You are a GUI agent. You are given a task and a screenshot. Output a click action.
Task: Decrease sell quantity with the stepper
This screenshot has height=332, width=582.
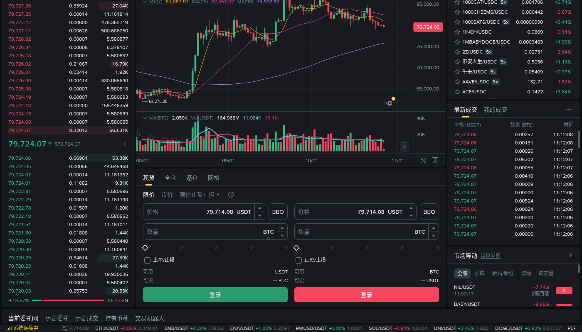pos(434,236)
